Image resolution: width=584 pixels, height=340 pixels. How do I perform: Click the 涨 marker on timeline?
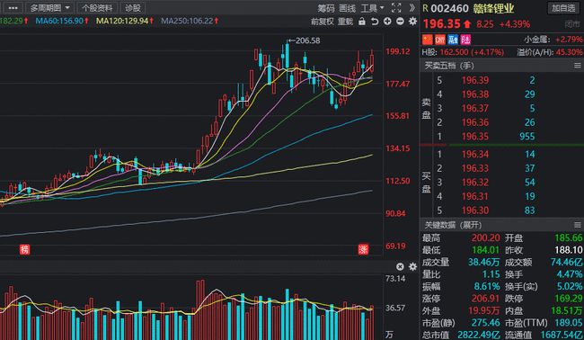click(x=363, y=249)
